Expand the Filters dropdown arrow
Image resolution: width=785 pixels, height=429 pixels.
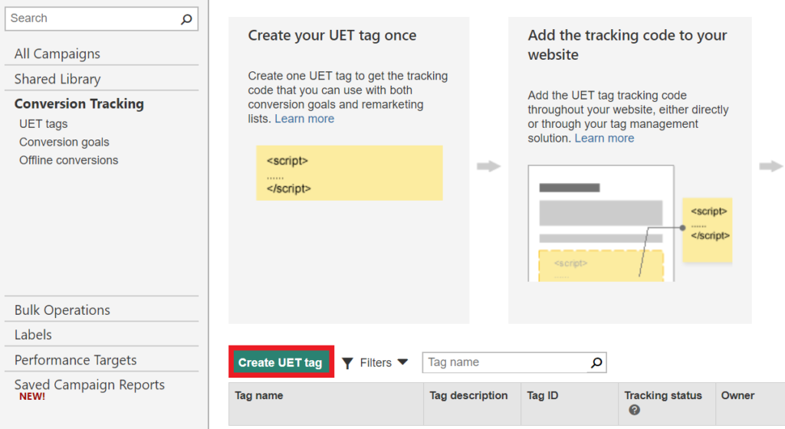pyautogui.click(x=402, y=362)
